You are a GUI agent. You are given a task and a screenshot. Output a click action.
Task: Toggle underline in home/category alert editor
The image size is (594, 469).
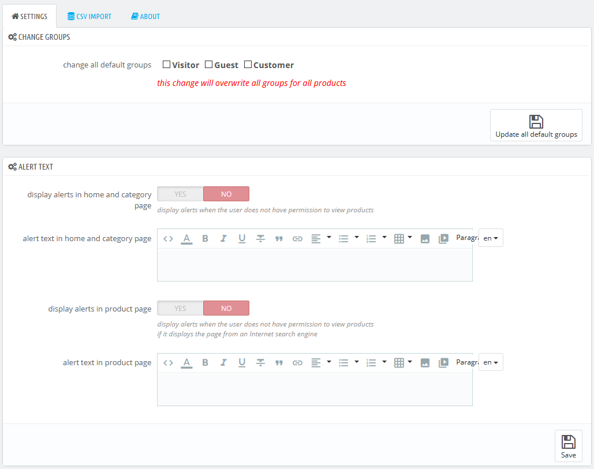tap(242, 238)
